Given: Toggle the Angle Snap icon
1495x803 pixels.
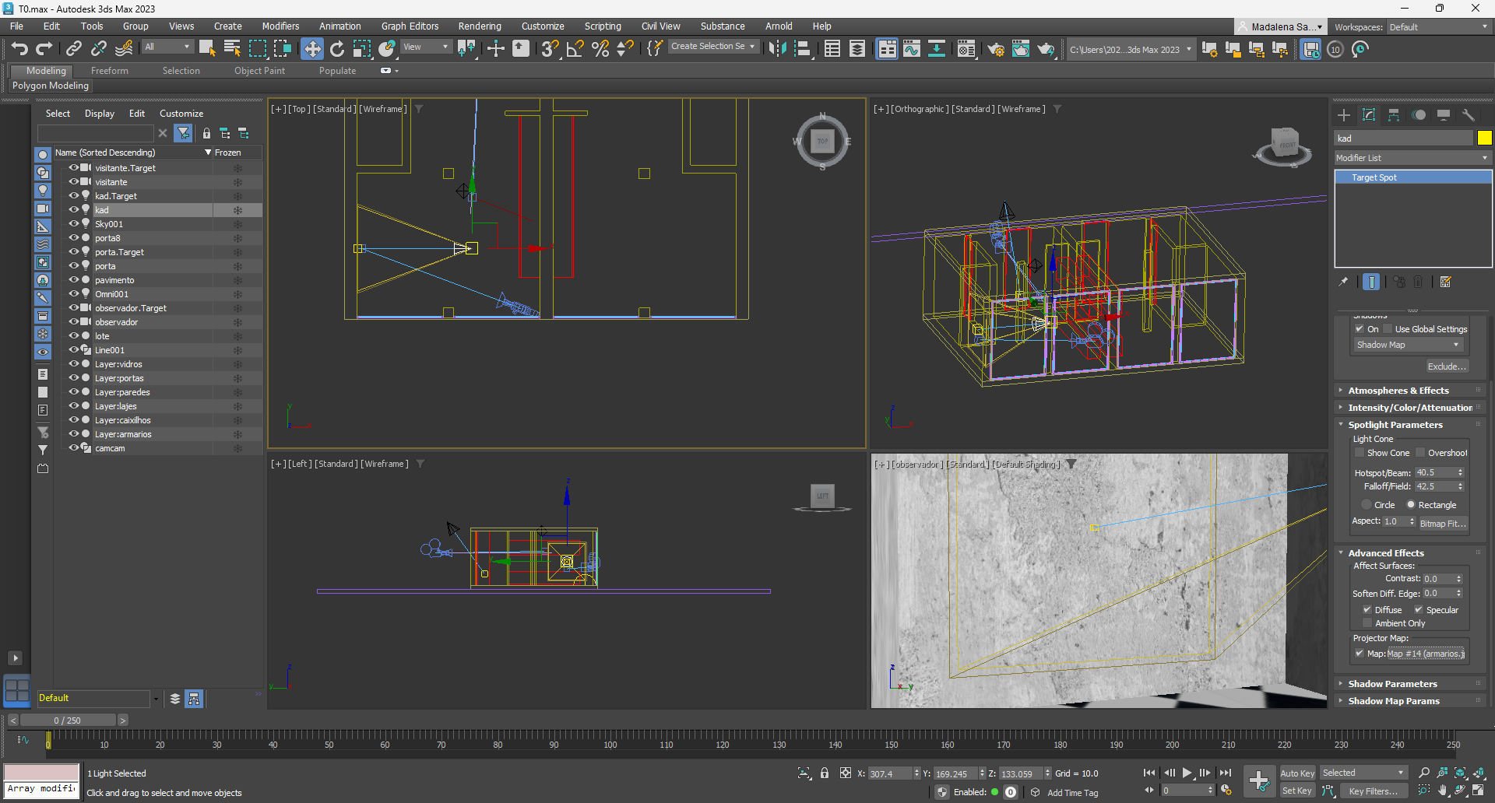Looking at the screenshot, I should point(575,49).
